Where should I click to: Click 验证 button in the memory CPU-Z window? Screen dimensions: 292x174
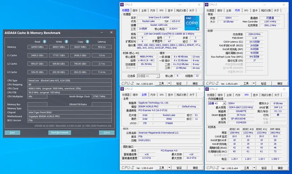point(264,84)
